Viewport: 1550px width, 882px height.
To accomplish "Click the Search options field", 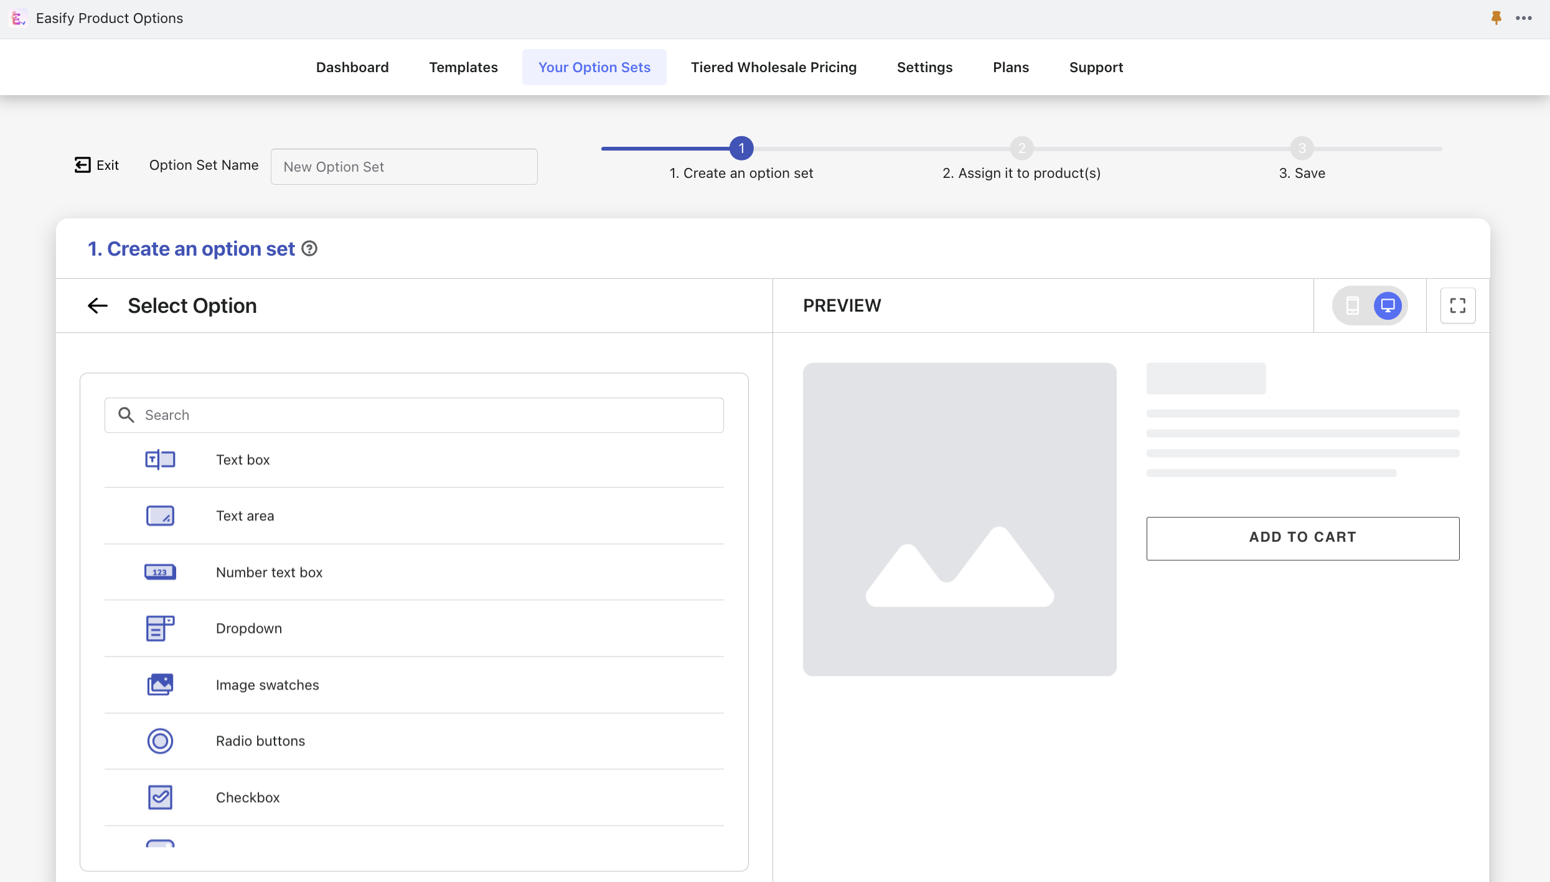I will tap(414, 415).
